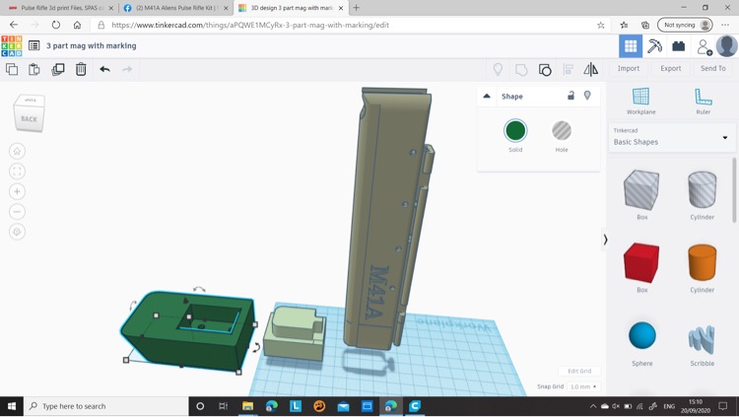The width and height of the screenshot is (739, 417).
Task: Go to home view
Action: [17, 152]
